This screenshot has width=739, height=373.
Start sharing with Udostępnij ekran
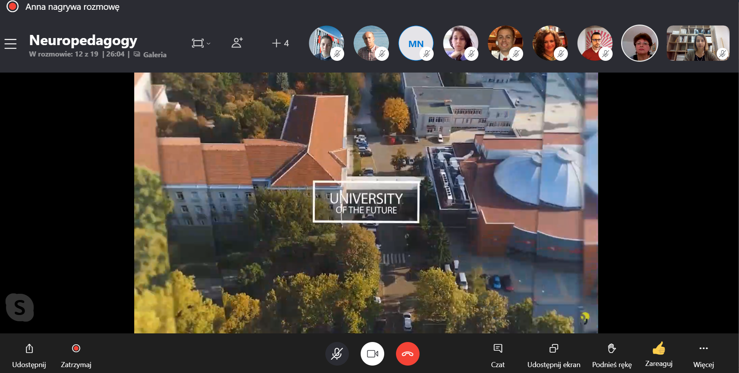coord(554,356)
